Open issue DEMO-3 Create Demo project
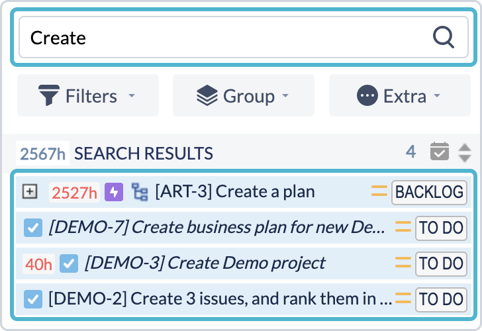 coord(205,263)
